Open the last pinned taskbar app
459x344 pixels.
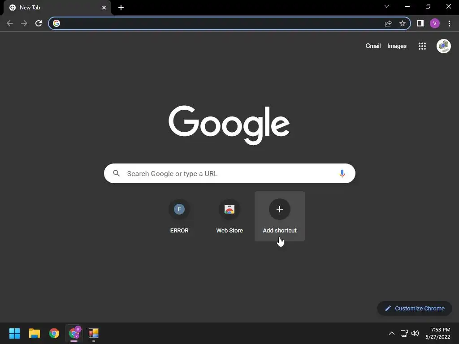coord(94,333)
